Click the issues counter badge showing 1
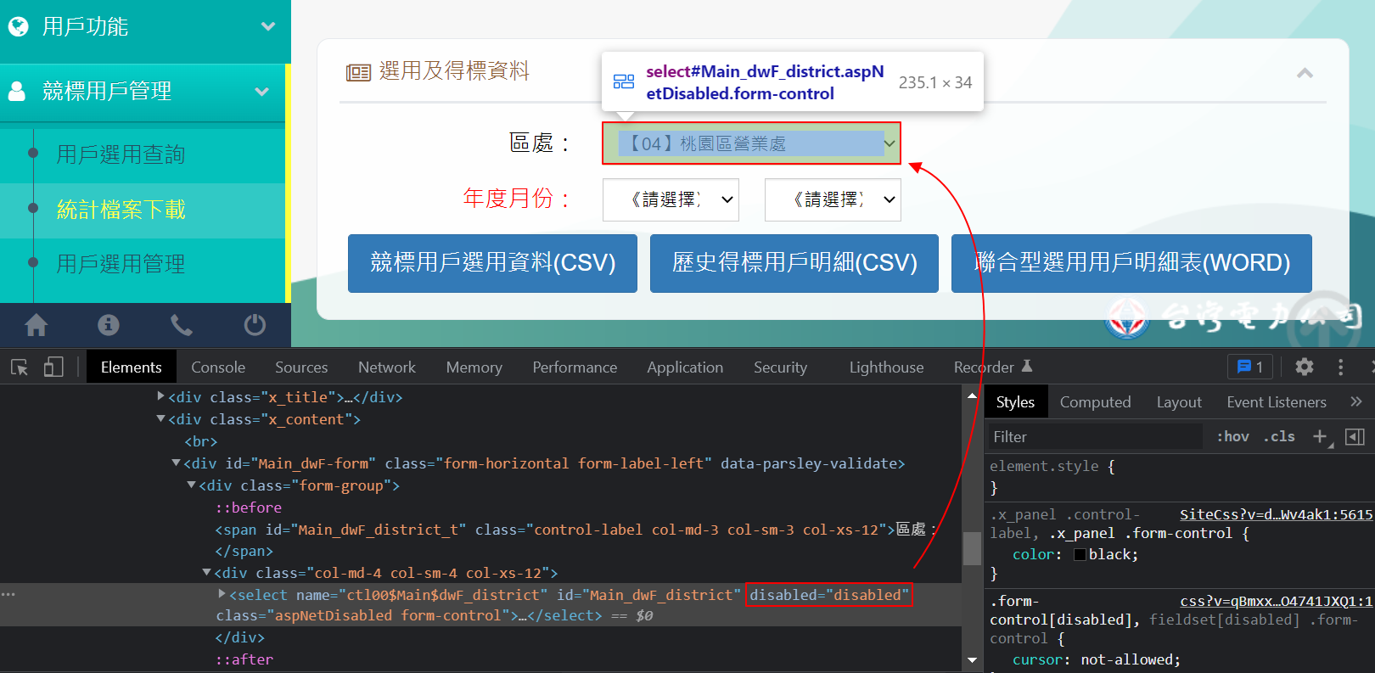The height and width of the screenshot is (673, 1375). coord(1250,367)
